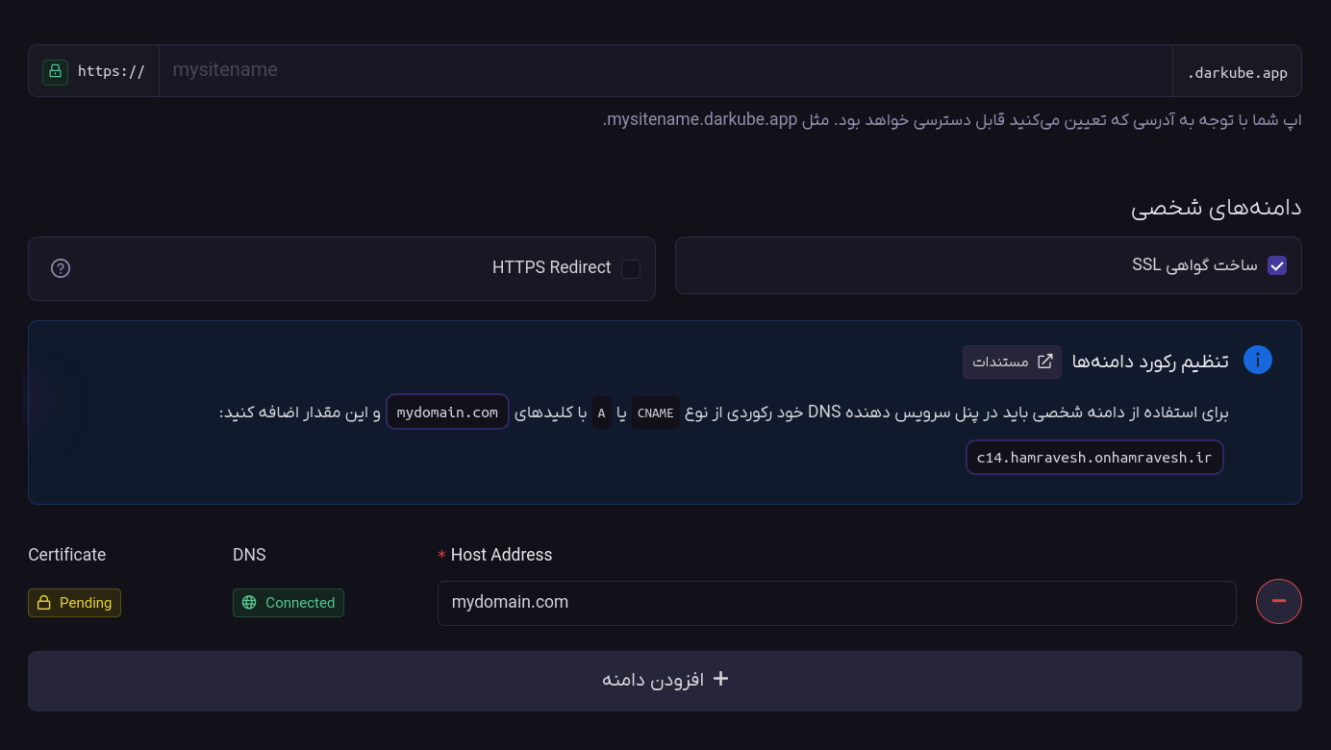Uncheck the ساخت گواهی SSL checkbox
Viewport: 1331px width, 750px height.
pos(1277,265)
